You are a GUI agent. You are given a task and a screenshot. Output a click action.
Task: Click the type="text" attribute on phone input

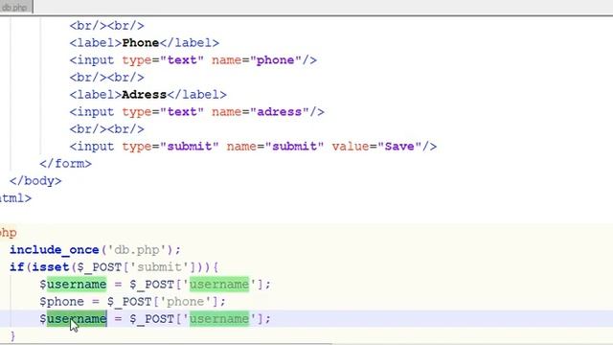pos(163,60)
